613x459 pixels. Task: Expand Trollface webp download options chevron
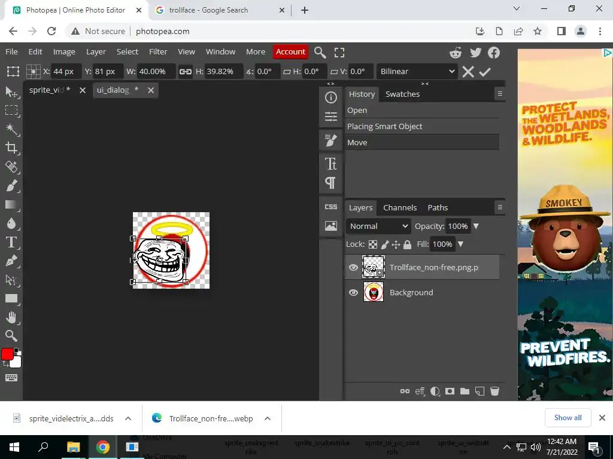coord(268,418)
